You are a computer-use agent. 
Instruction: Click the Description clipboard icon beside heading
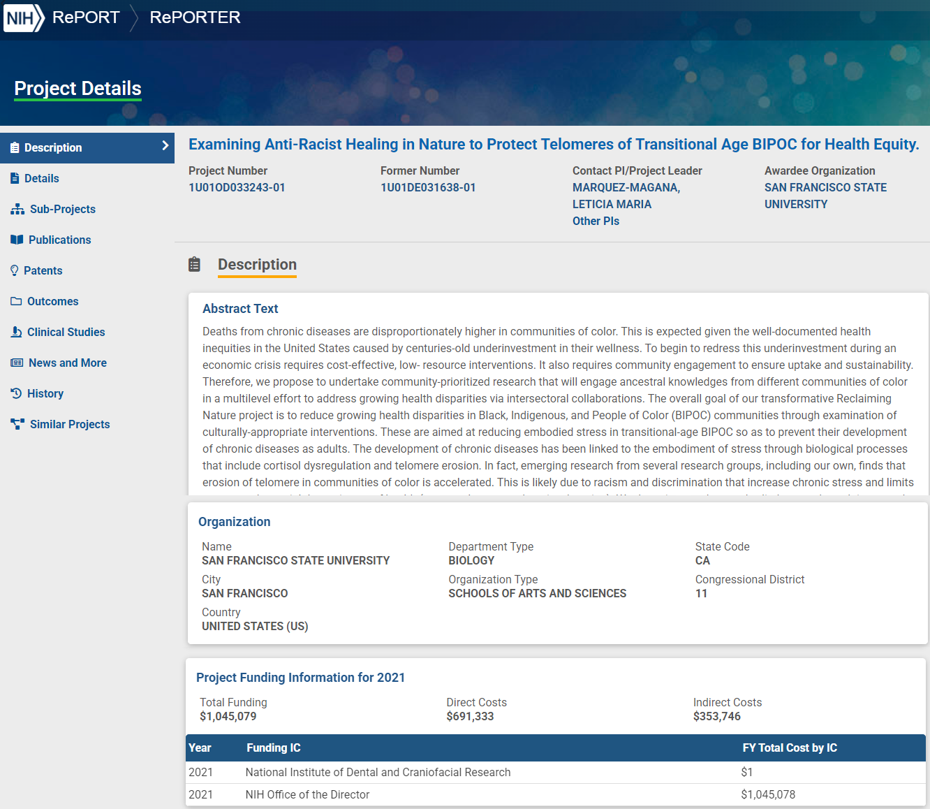(x=194, y=264)
